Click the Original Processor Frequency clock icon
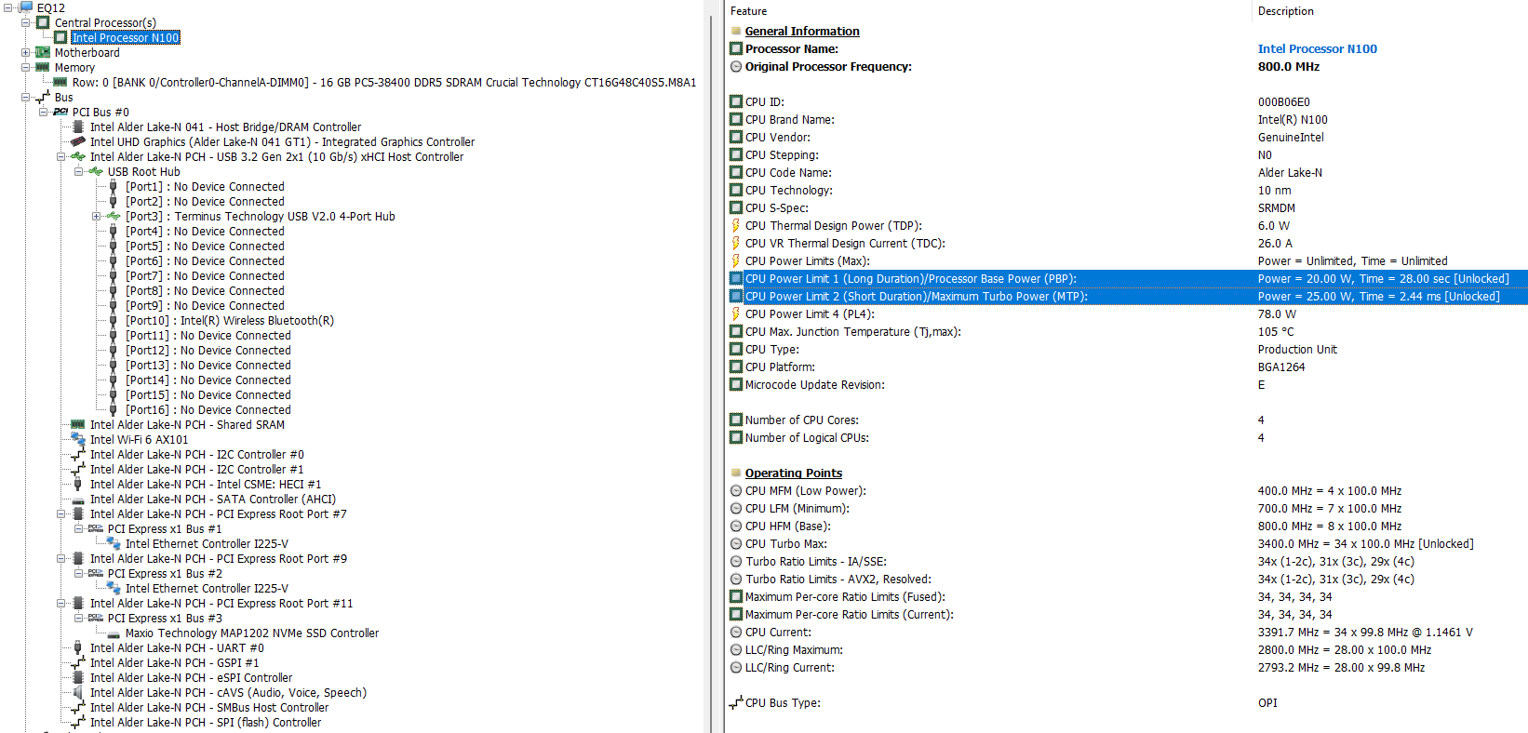The image size is (1528, 733). tap(736, 66)
